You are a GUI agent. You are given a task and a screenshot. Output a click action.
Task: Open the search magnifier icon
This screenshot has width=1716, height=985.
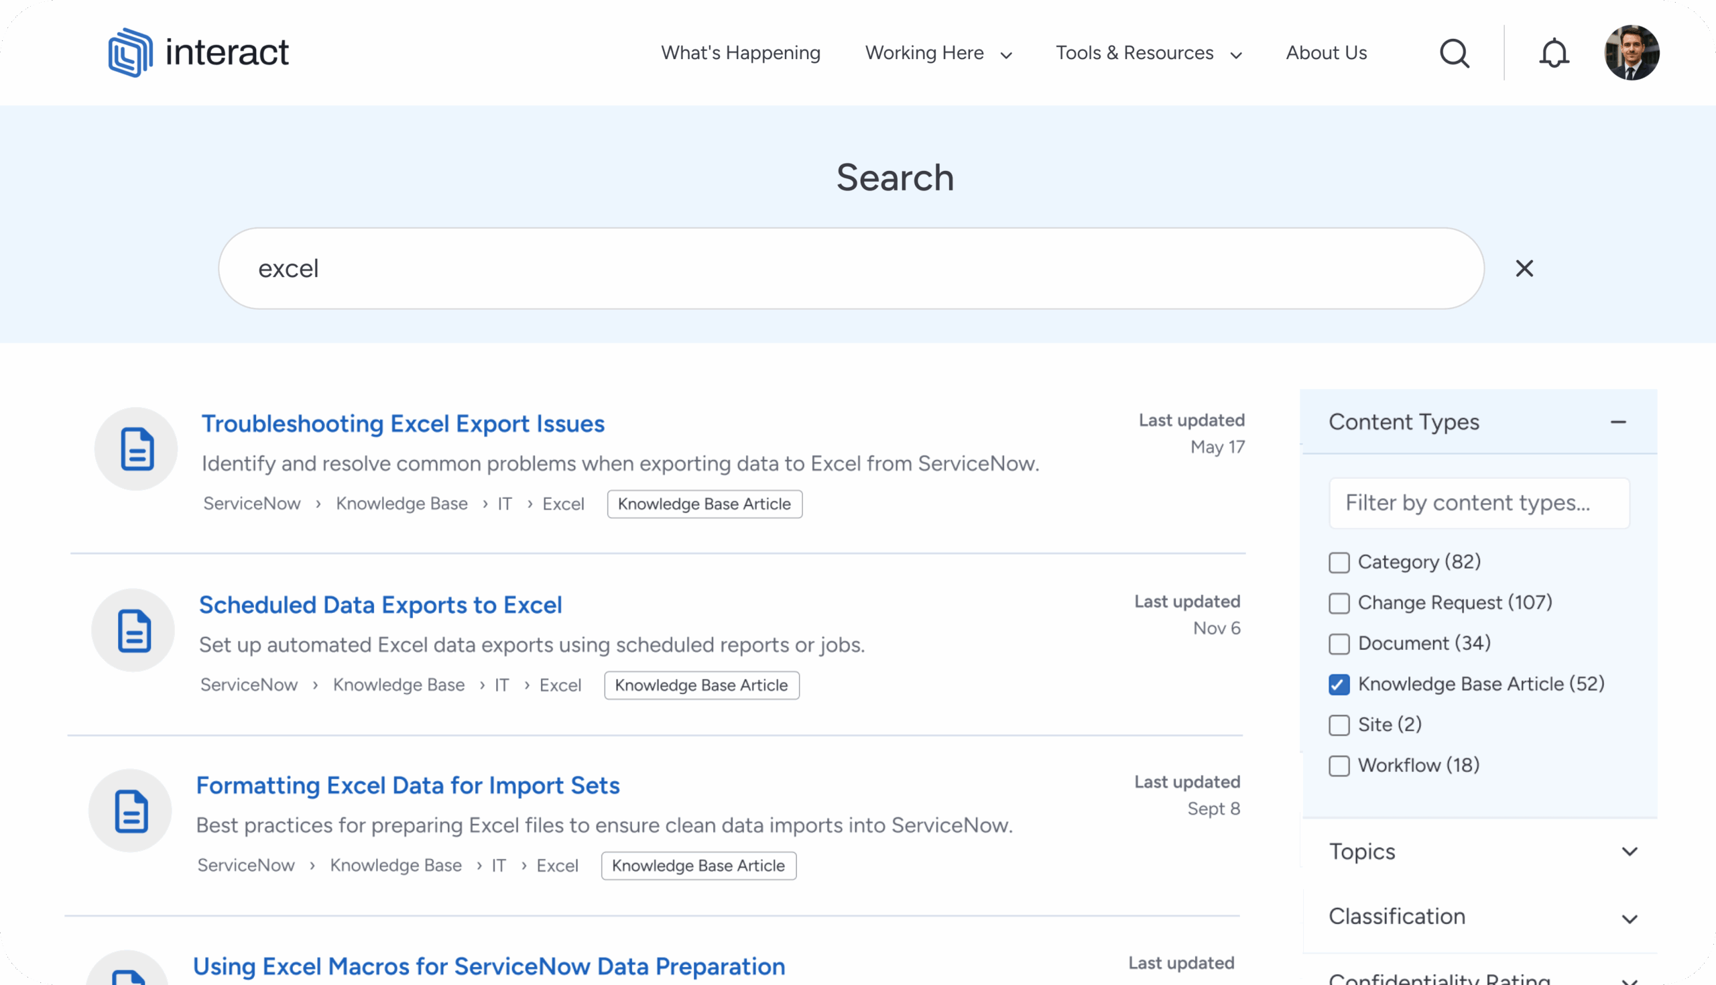1455,53
